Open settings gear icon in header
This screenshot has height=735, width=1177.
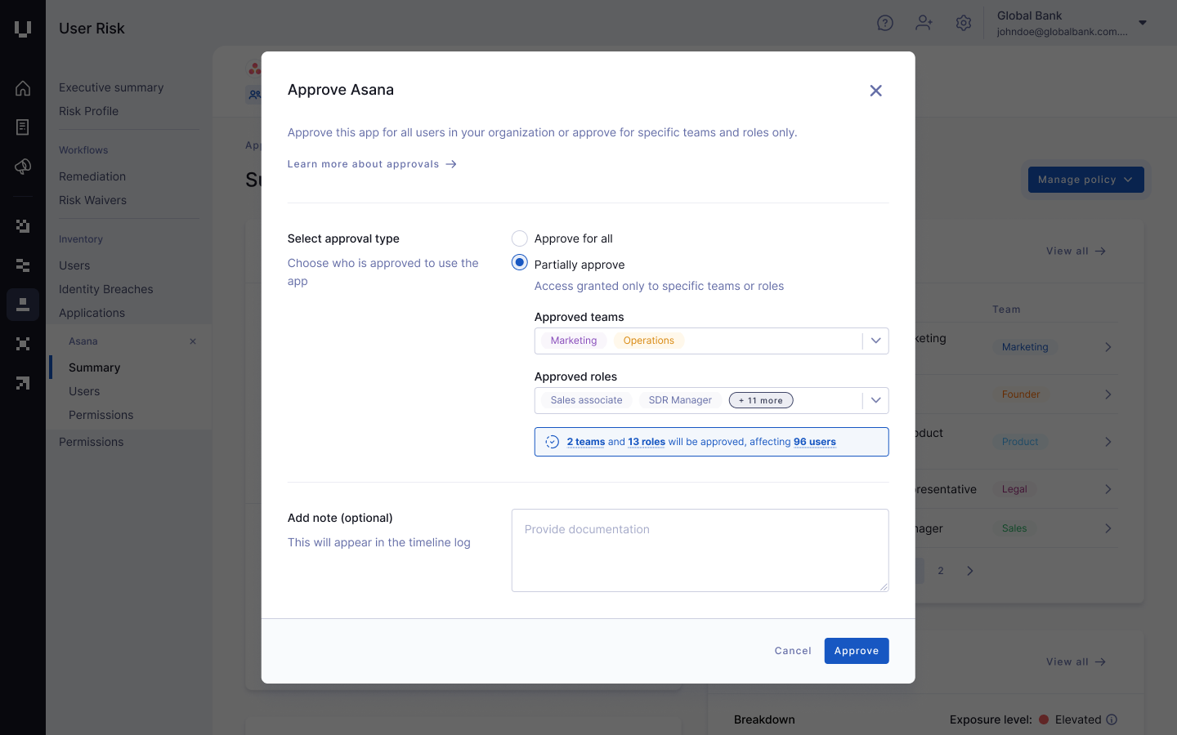coord(964,23)
